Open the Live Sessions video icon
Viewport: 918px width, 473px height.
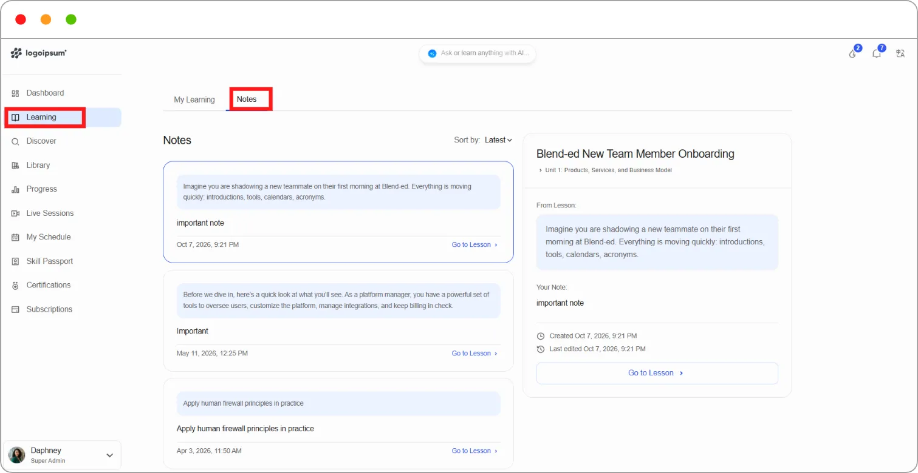(16, 213)
